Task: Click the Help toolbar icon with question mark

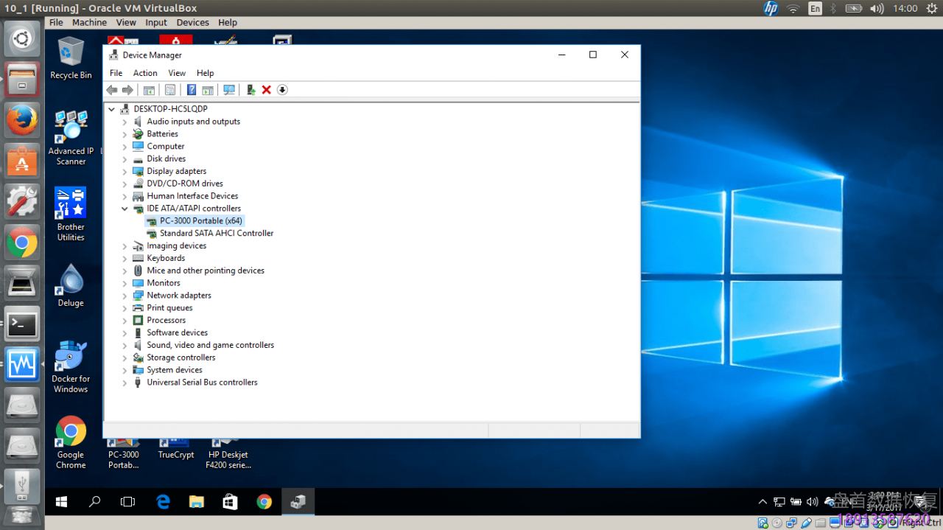Action: [192, 90]
